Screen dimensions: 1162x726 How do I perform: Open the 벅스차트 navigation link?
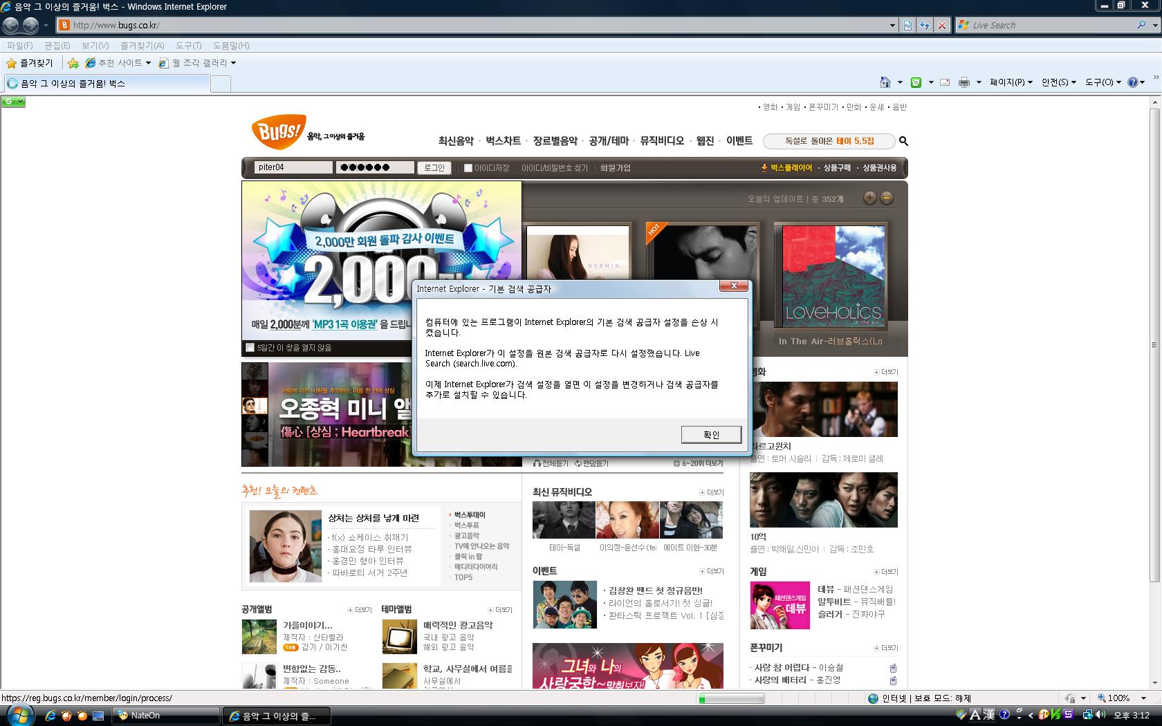[x=503, y=141]
